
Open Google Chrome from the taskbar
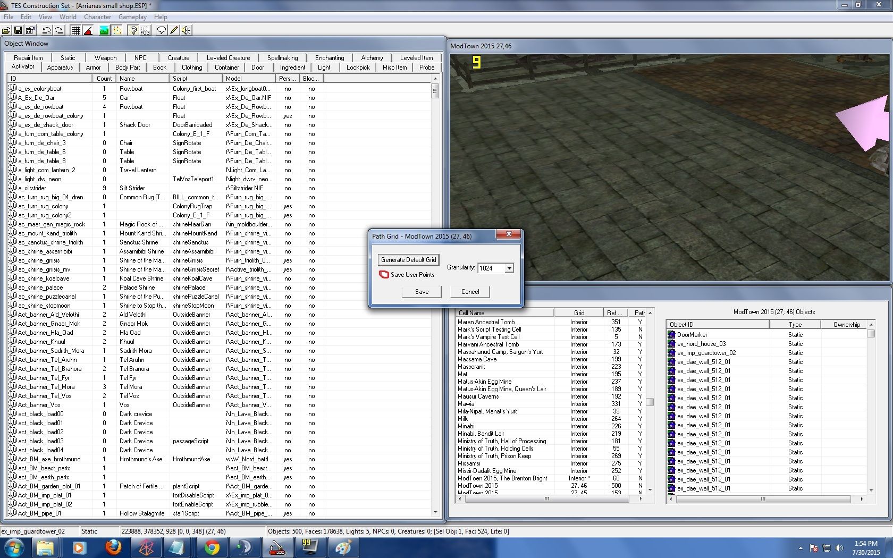(212, 547)
